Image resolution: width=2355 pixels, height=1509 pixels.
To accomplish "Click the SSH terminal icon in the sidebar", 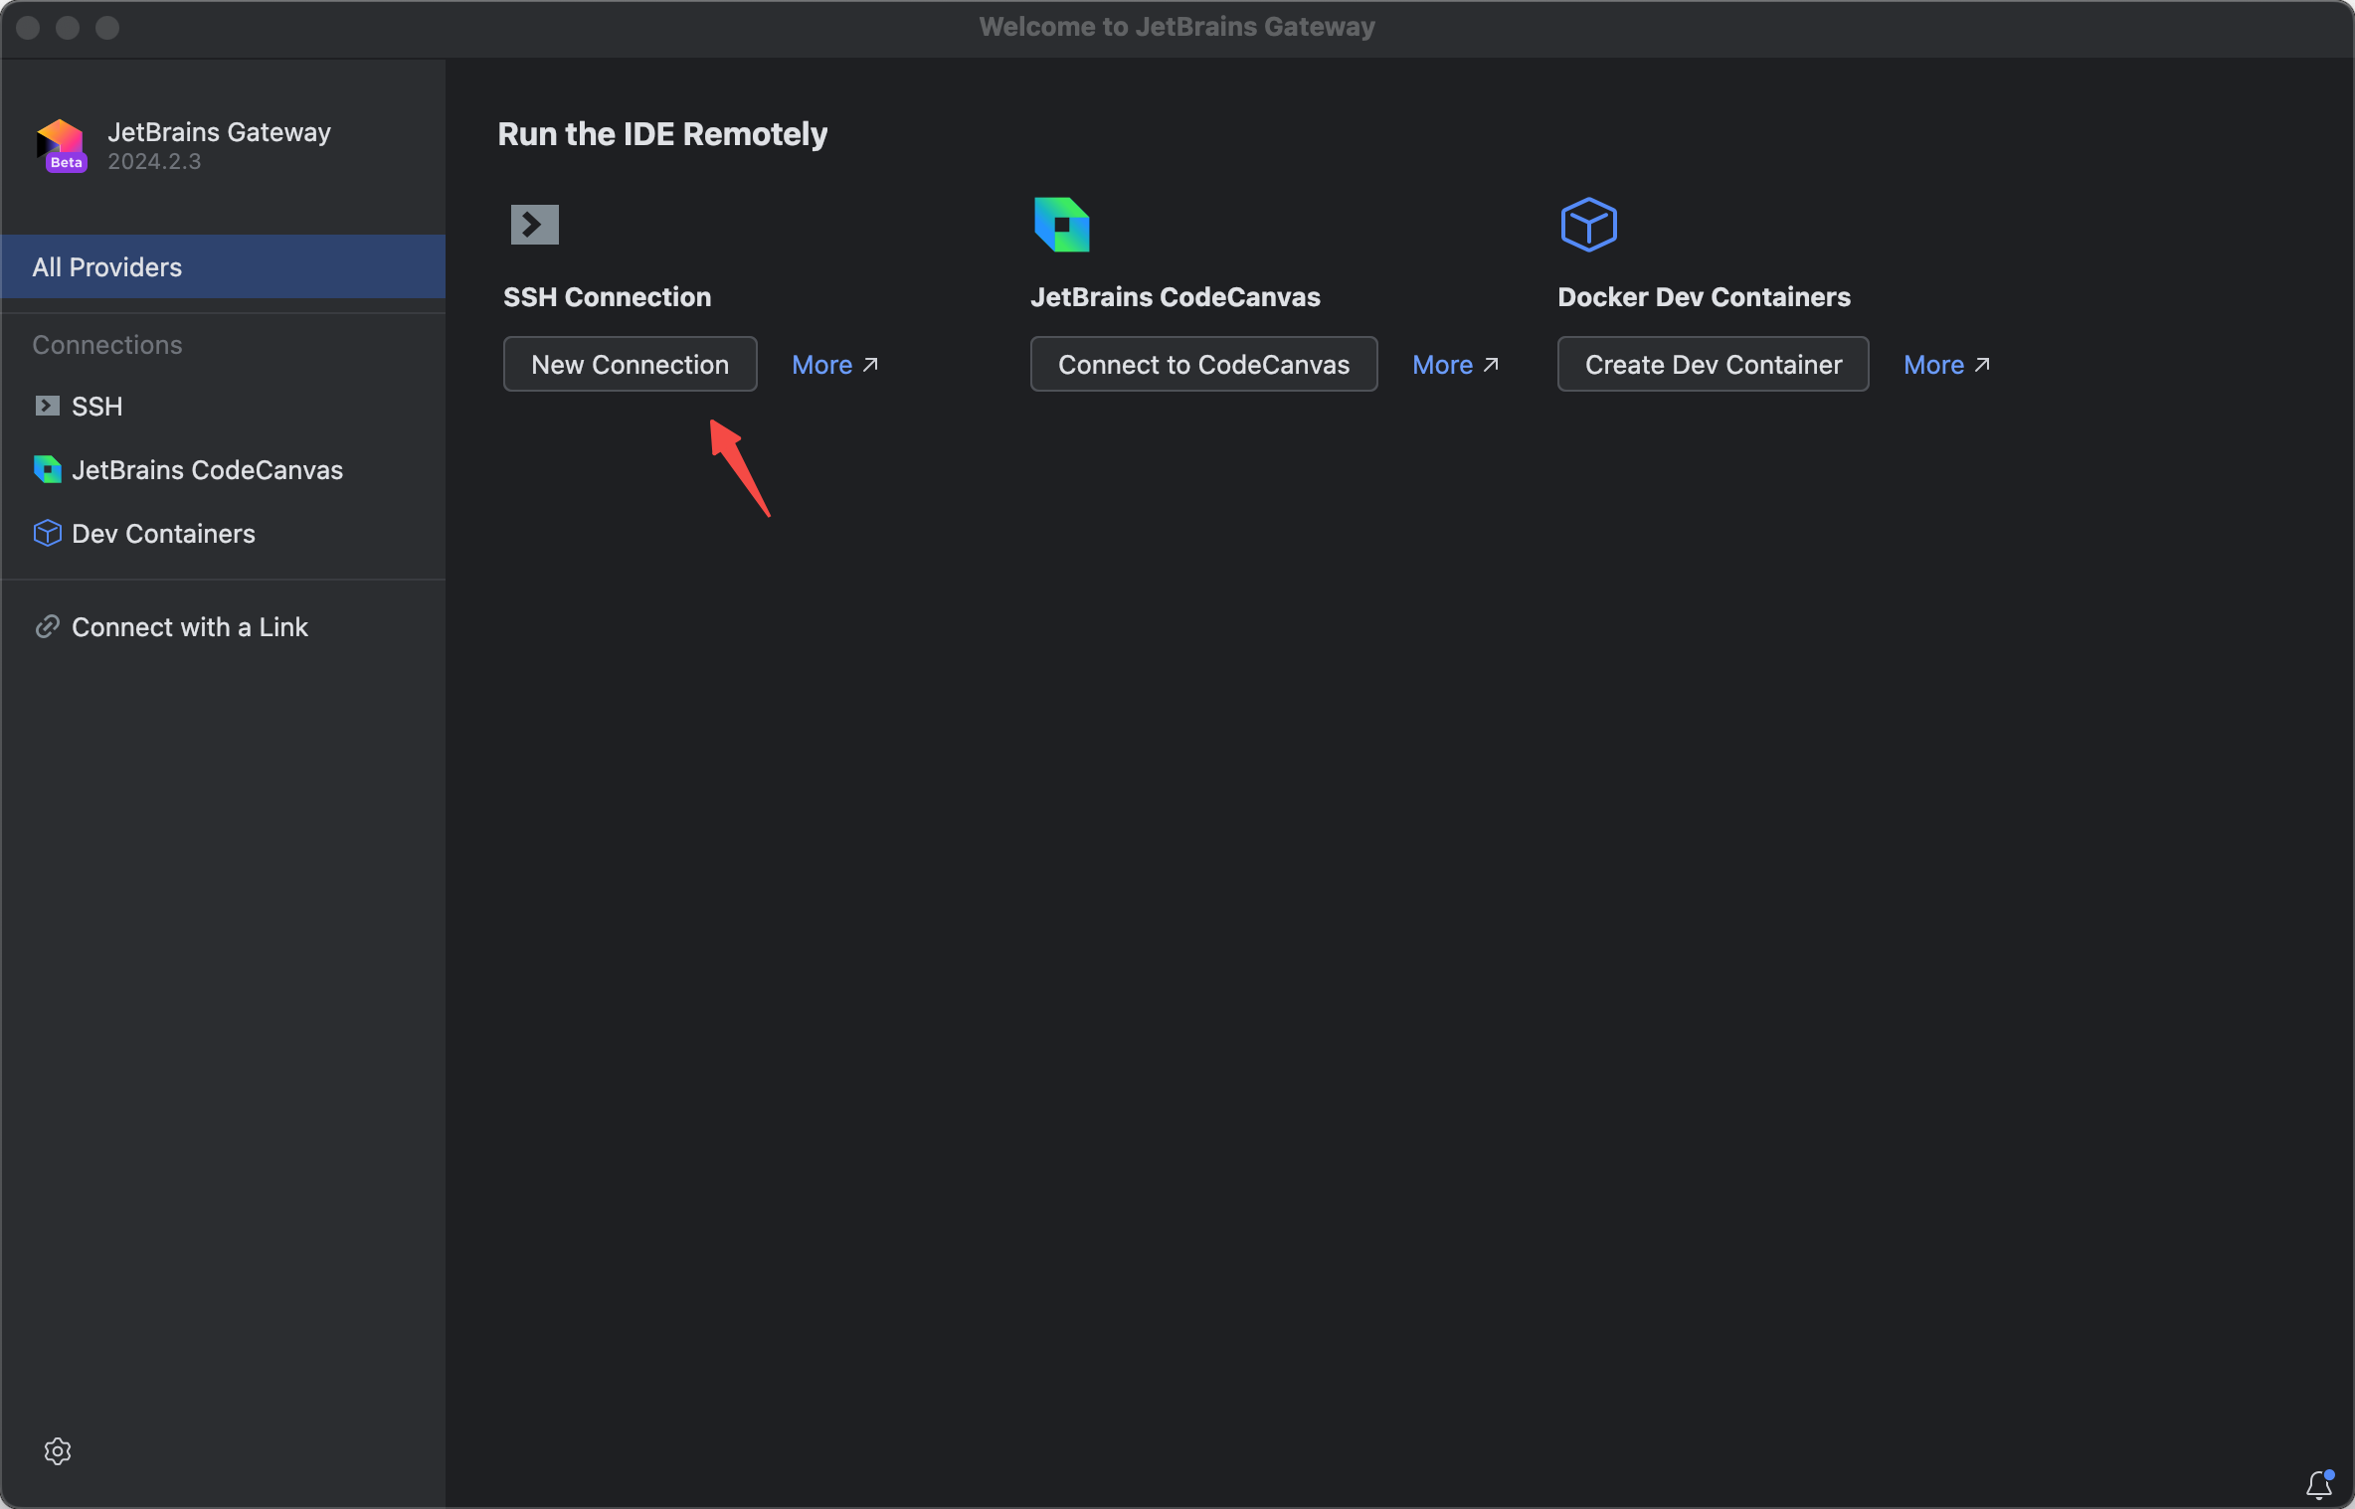I will click(x=47, y=406).
